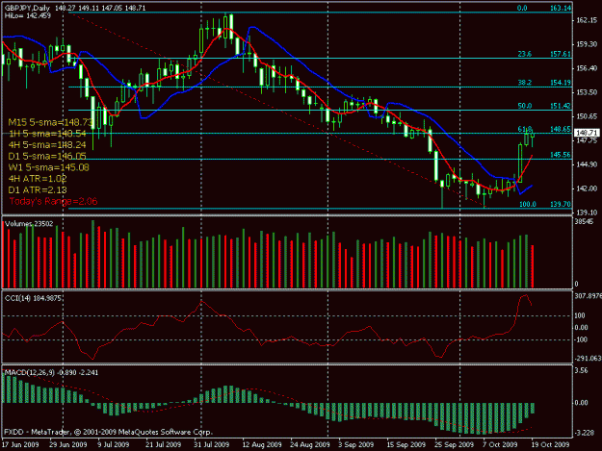Image resolution: width=602 pixels, height=451 pixels.
Task: Select the 17 Jun 2009 date axis label
Action: 20,445
